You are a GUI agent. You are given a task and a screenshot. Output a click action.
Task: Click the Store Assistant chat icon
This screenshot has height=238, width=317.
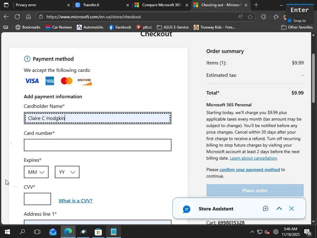pyautogui.click(x=186, y=209)
